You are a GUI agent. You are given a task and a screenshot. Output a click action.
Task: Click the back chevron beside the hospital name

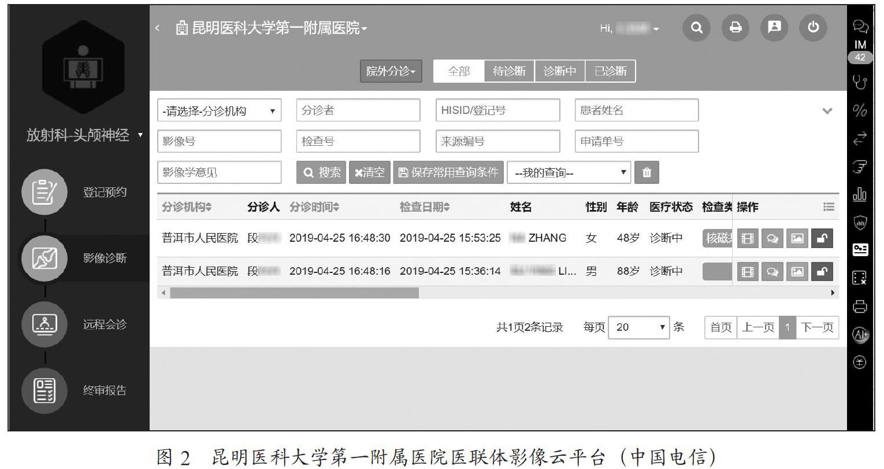tap(158, 28)
